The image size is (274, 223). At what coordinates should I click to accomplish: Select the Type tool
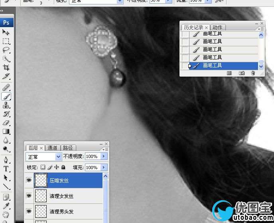click(6, 169)
